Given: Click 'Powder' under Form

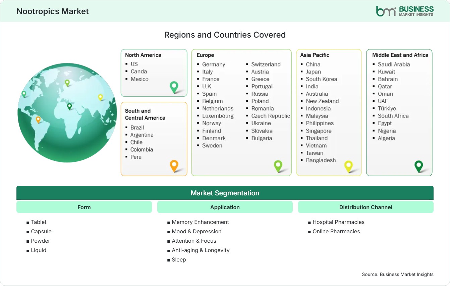Looking at the screenshot, I should (x=41, y=241).
